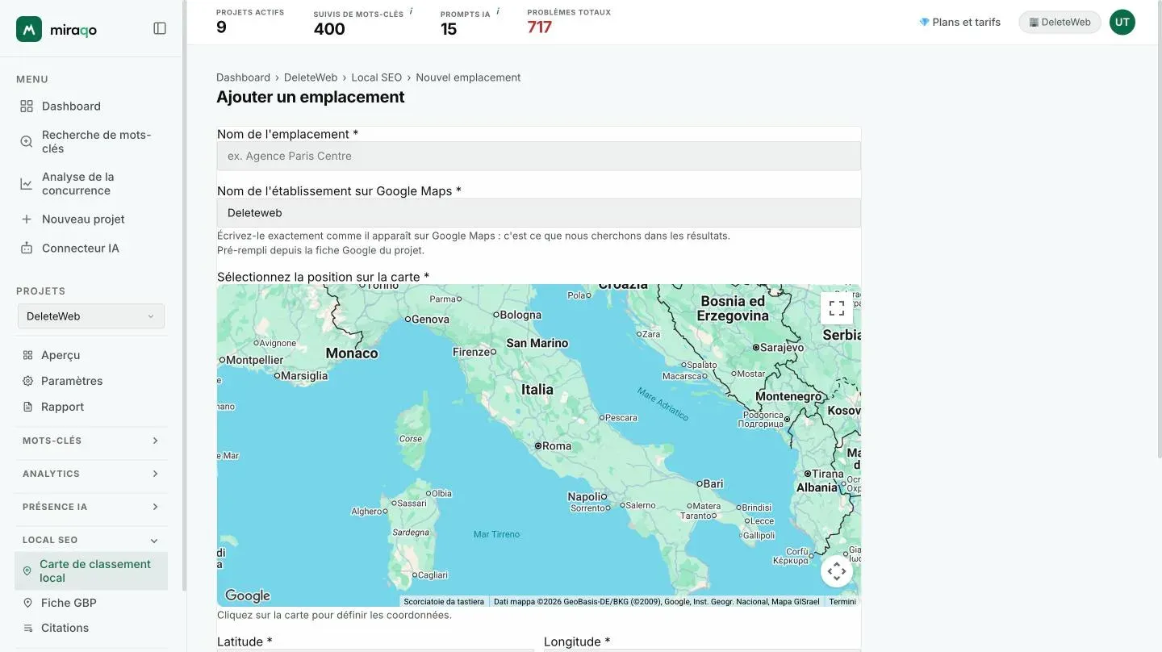This screenshot has height=652, width=1162.
Task: Expand the Mots-clés section
Action: 91,441
